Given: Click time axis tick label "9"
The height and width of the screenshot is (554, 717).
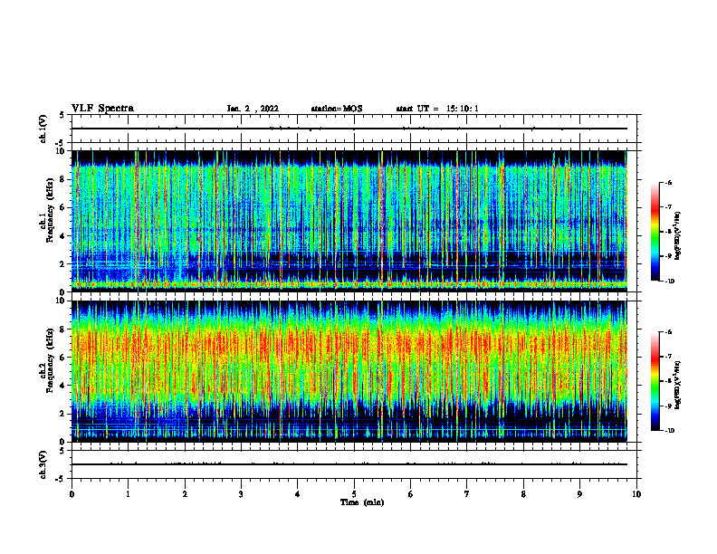Looking at the screenshot, I should coord(579,494).
